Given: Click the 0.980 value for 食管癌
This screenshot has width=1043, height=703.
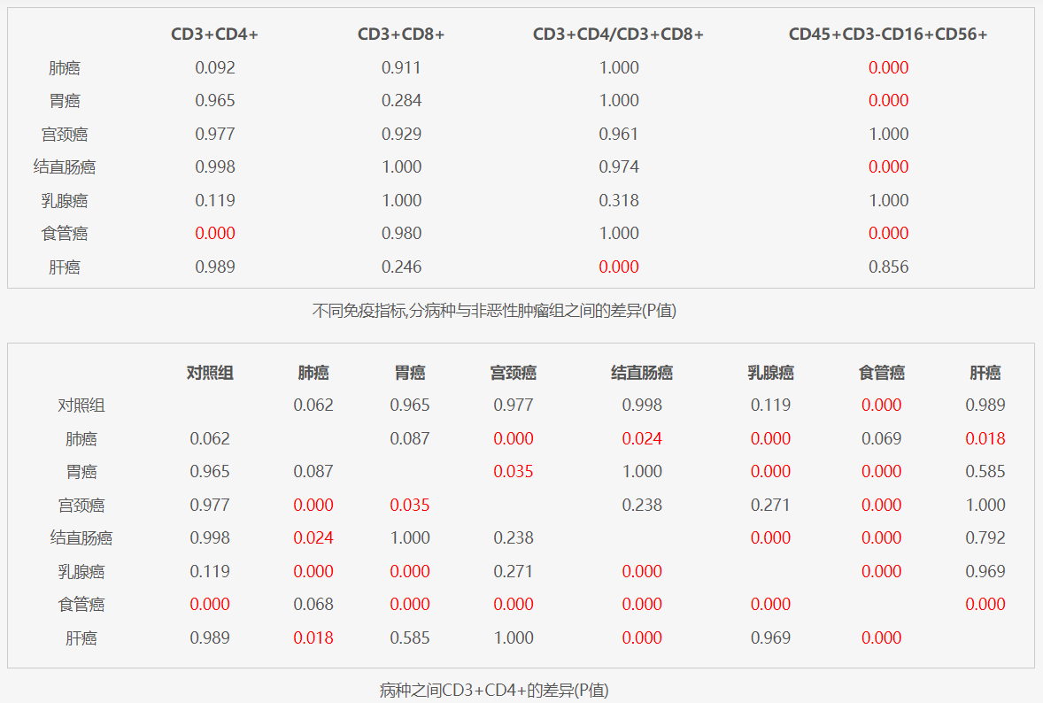Looking at the screenshot, I should click(x=401, y=234).
